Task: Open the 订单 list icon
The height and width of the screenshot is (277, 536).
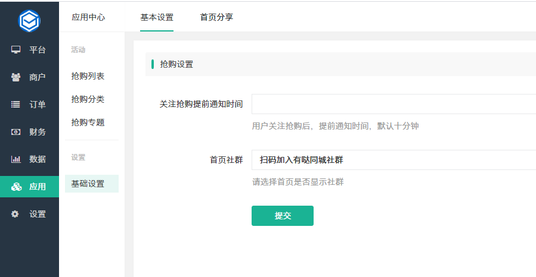Action: coord(16,105)
